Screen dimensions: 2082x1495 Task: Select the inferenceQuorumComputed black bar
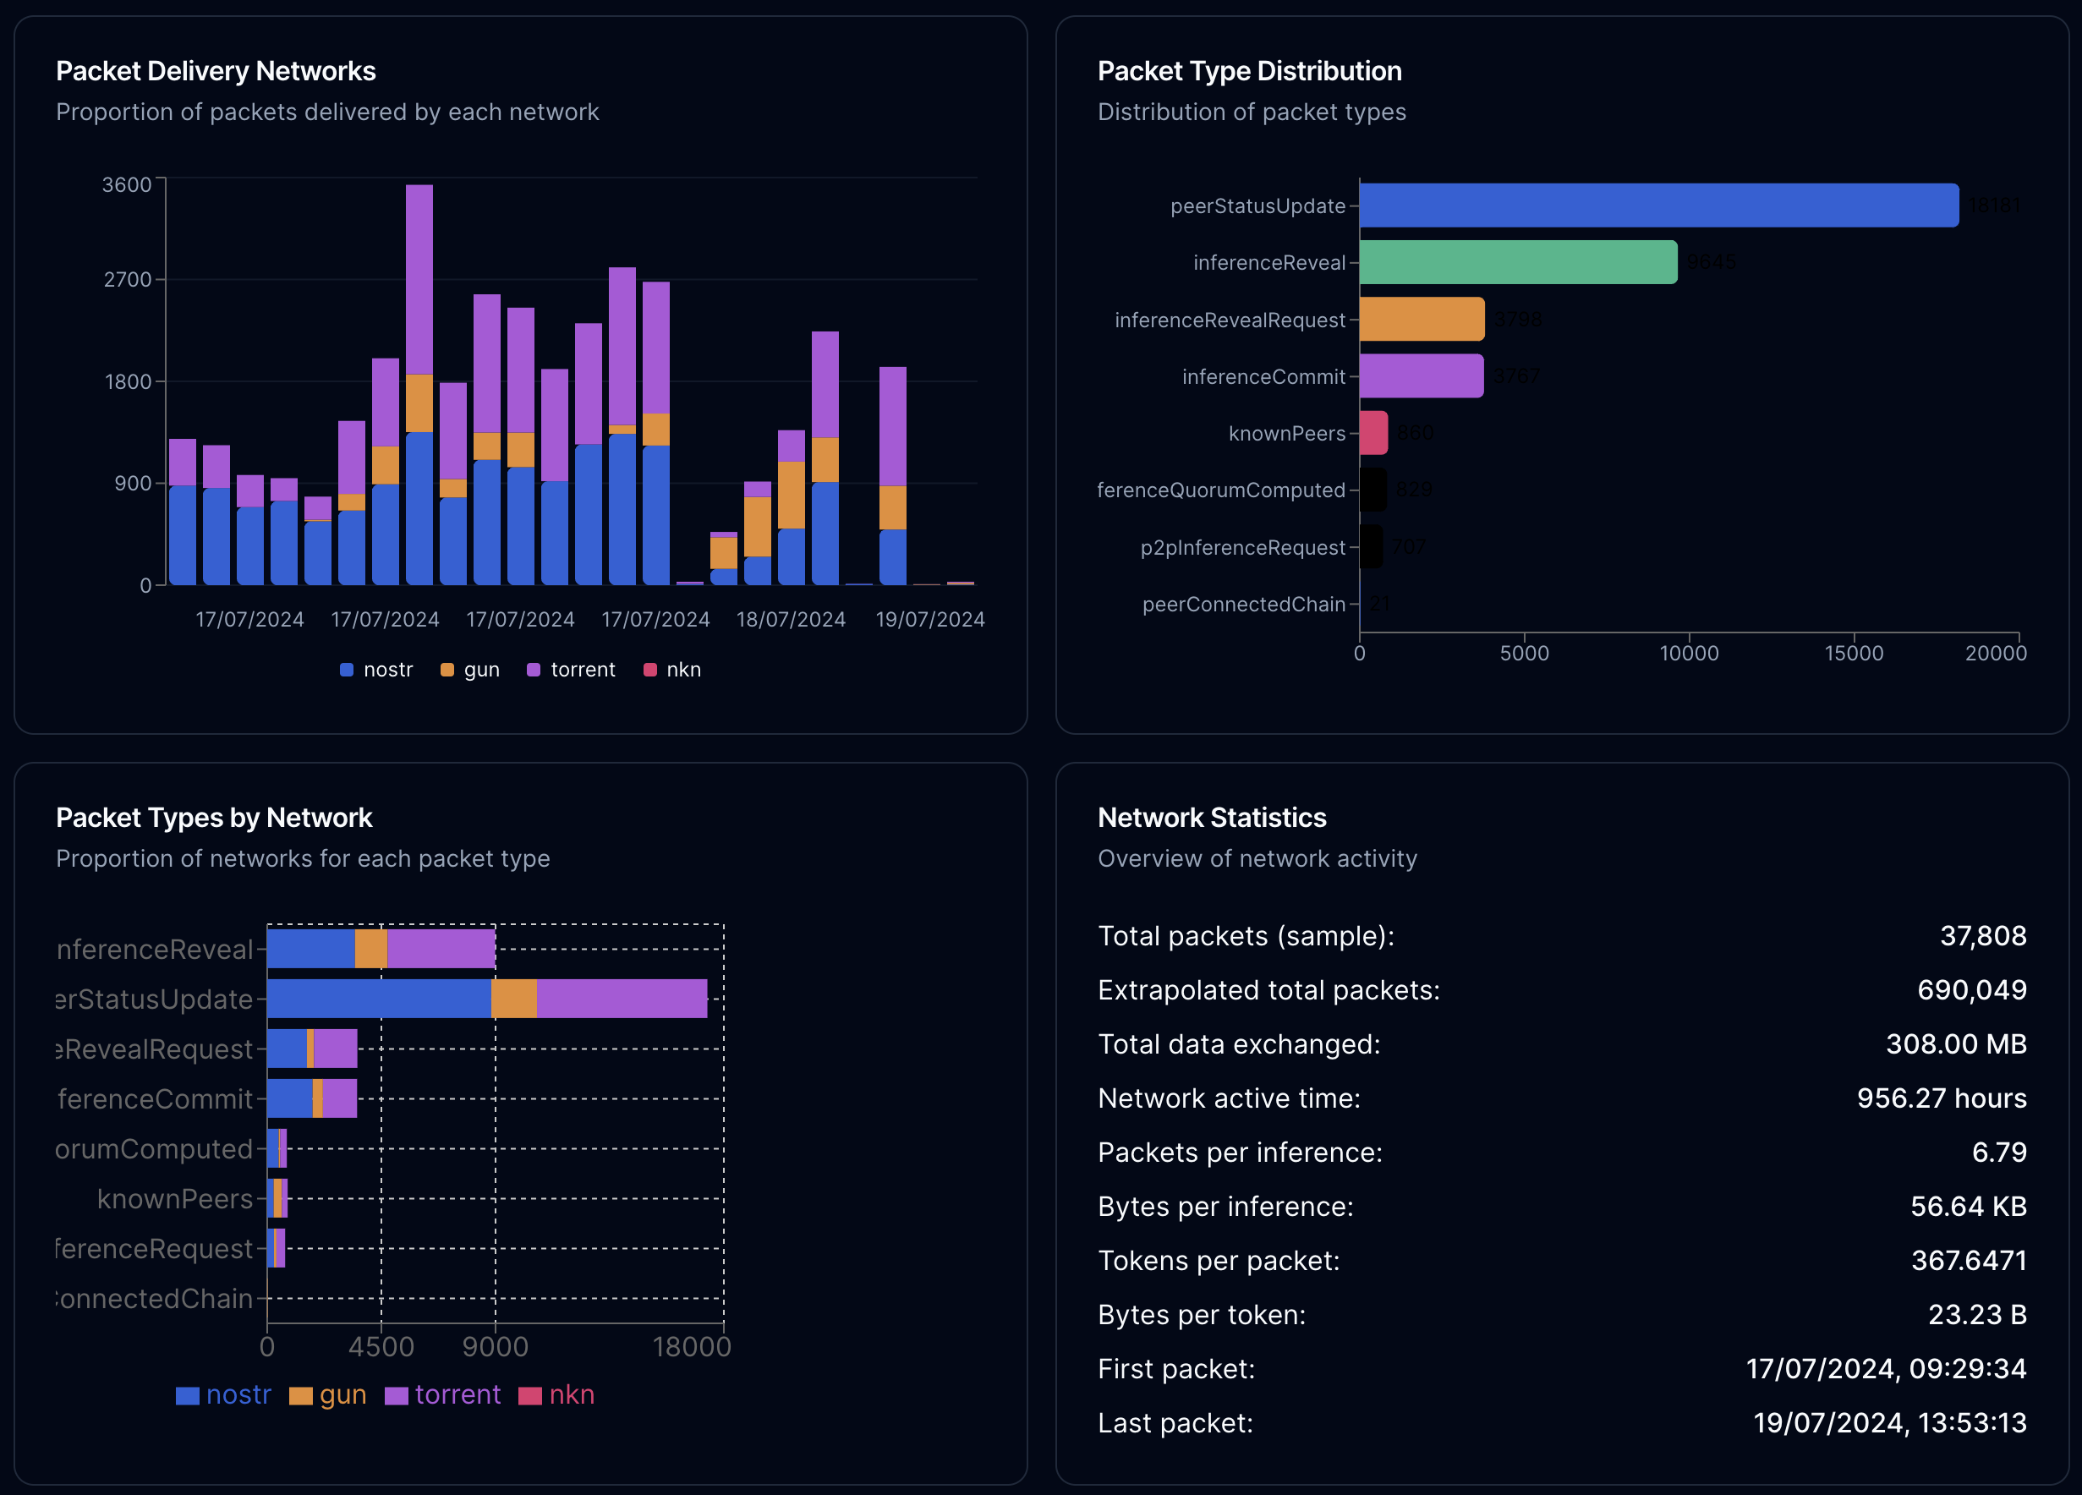click(x=1373, y=490)
